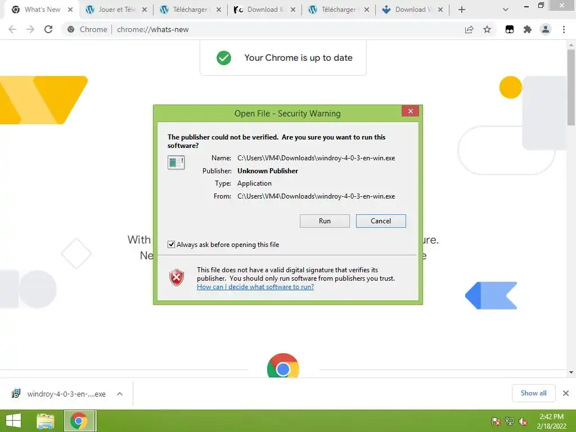This screenshot has height=432, width=576.
Task: Open the black extension icon beside the address bar
Action: point(510,29)
